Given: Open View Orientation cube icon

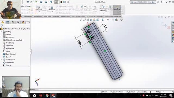Looking at the screenshot, I should point(98,20).
